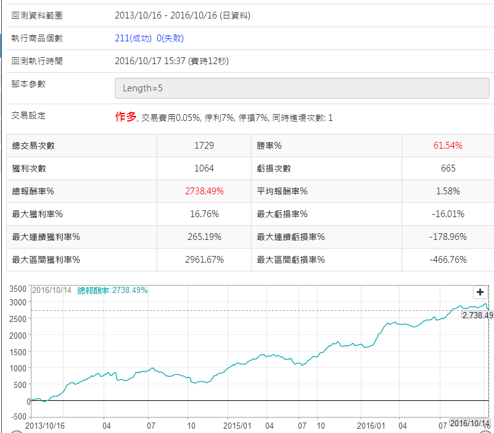Click the backtest date range 2013/10/16 - 2016/10/16
Image resolution: width=494 pixels, height=433 pixels.
pos(183,15)
